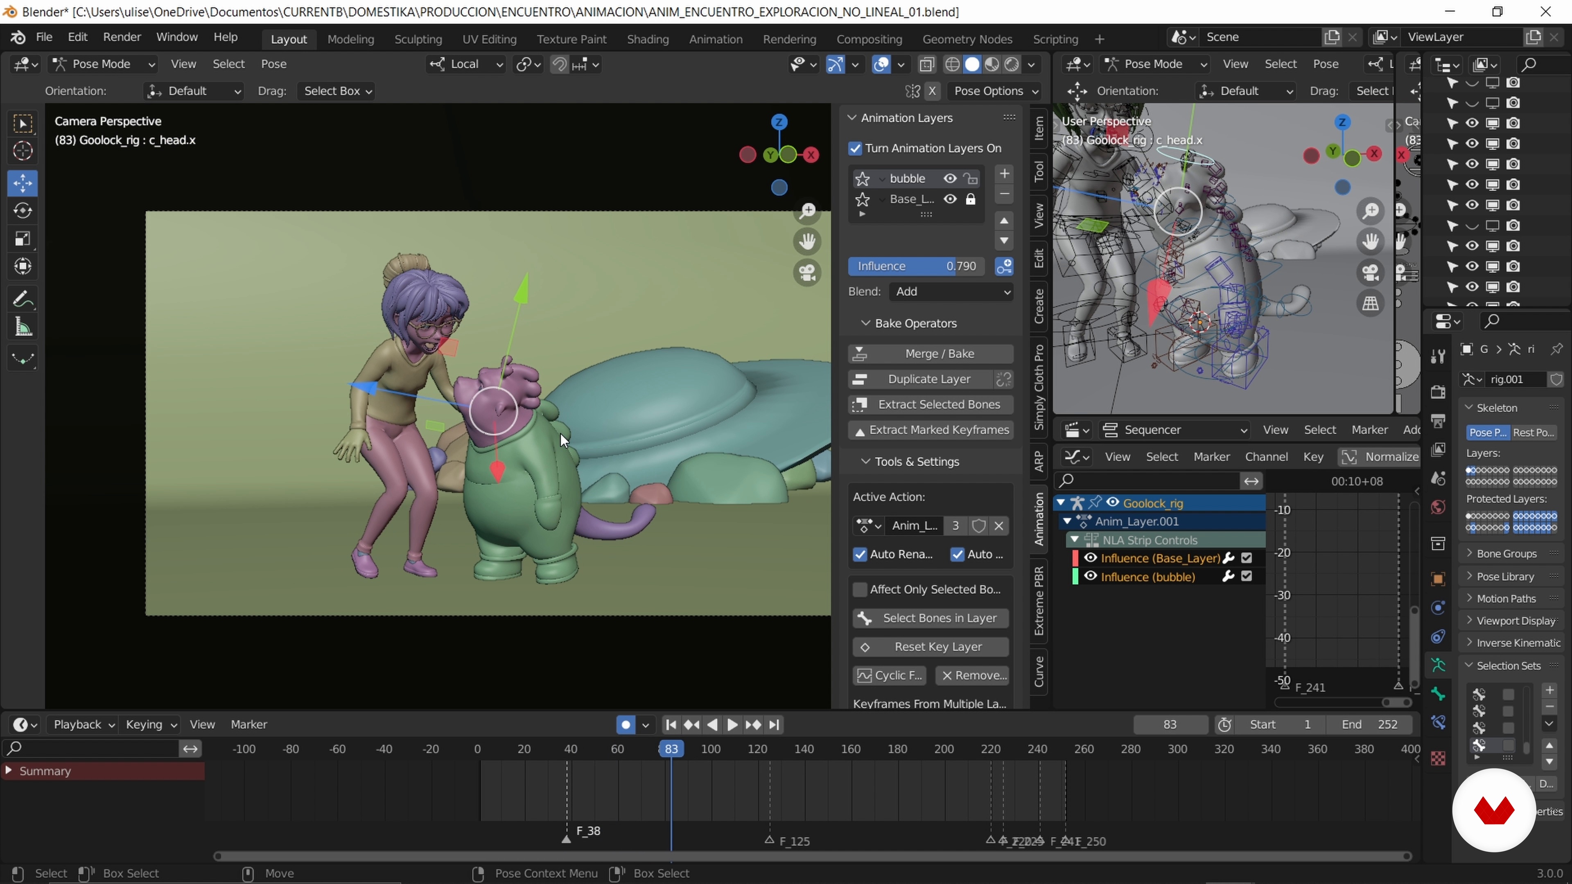The width and height of the screenshot is (1572, 884).
Task: Toggle camera view icon in main viewport
Action: (x=807, y=273)
